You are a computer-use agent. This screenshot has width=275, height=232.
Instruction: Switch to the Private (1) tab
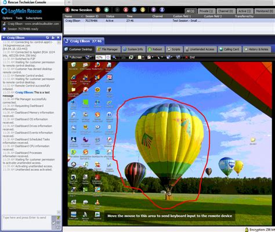pyautogui.click(x=206, y=11)
